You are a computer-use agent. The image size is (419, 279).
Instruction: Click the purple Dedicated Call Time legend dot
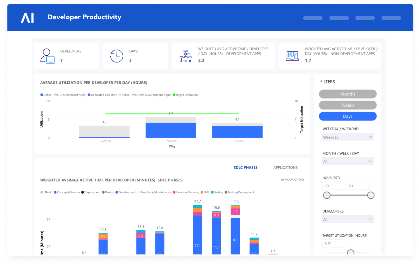click(89, 95)
